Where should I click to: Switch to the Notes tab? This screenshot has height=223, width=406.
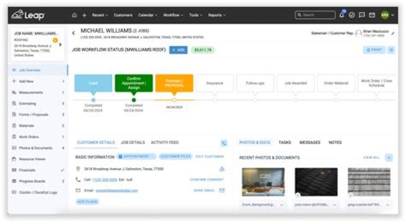[335, 143]
